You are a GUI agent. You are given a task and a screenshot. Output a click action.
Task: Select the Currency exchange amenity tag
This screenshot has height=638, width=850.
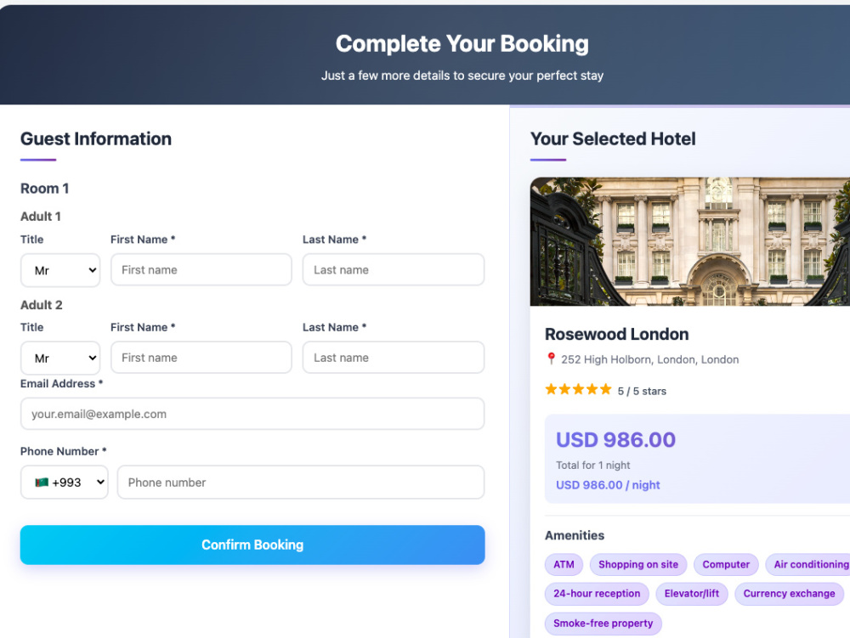(789, 594)
